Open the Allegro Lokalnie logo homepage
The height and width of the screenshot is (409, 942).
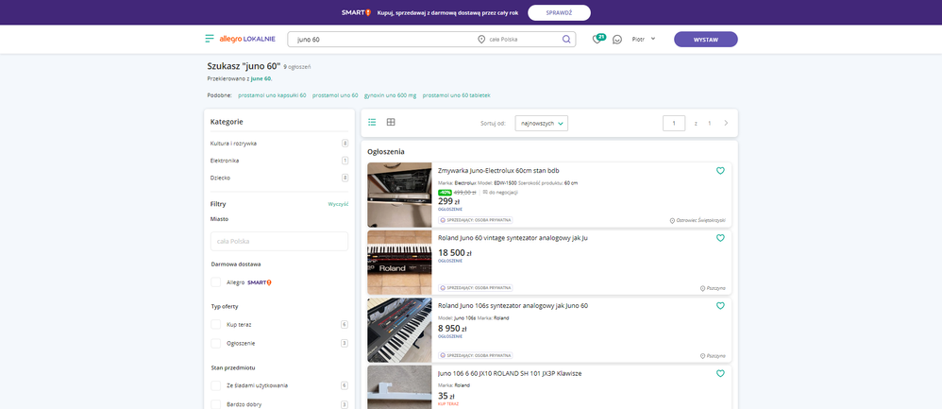tap(247, 39)
